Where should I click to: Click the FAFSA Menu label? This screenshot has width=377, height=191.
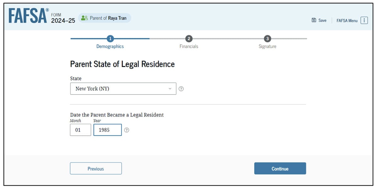point(347,20)
